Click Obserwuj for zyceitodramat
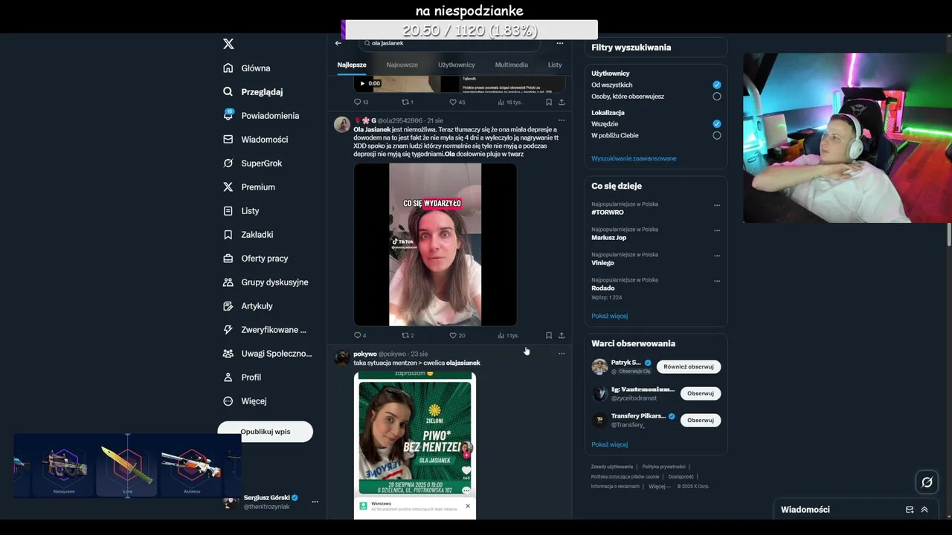This screenshot has height=535, width=952. point(701,393)
